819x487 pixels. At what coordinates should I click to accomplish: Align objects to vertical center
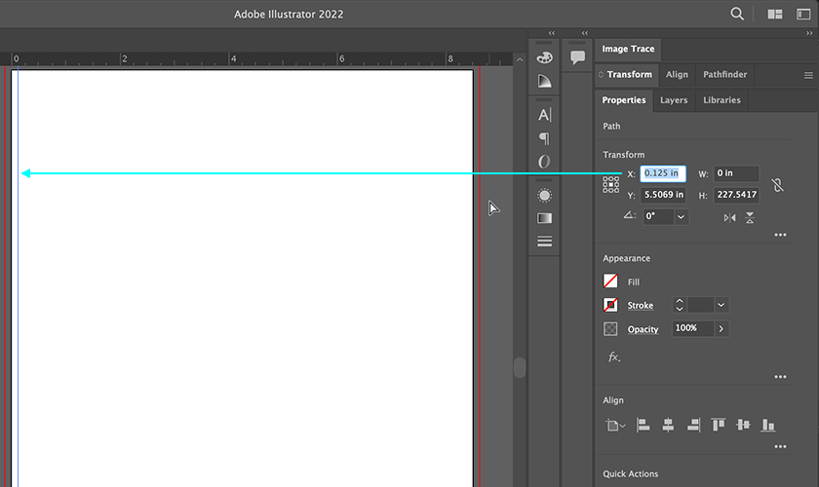point(743,425)
